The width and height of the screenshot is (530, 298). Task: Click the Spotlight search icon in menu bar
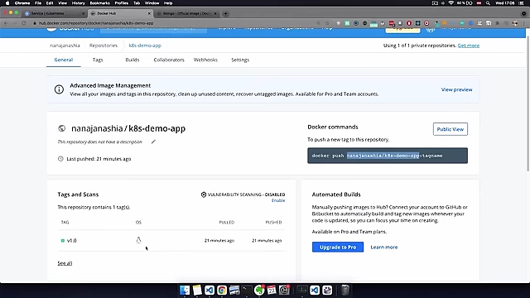(488, 3)
